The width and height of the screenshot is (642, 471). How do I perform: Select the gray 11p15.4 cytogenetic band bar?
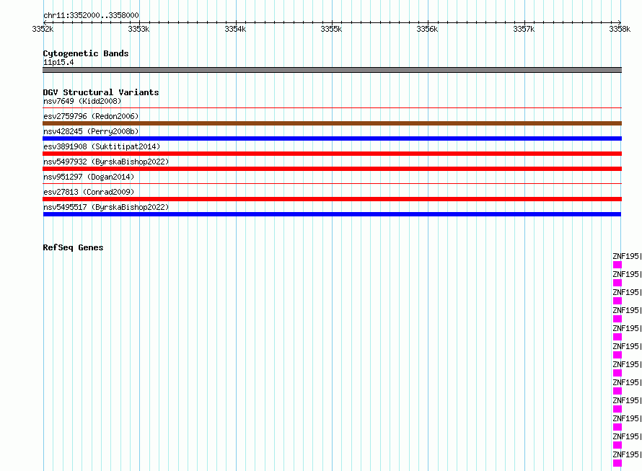[x=332, y=70]
